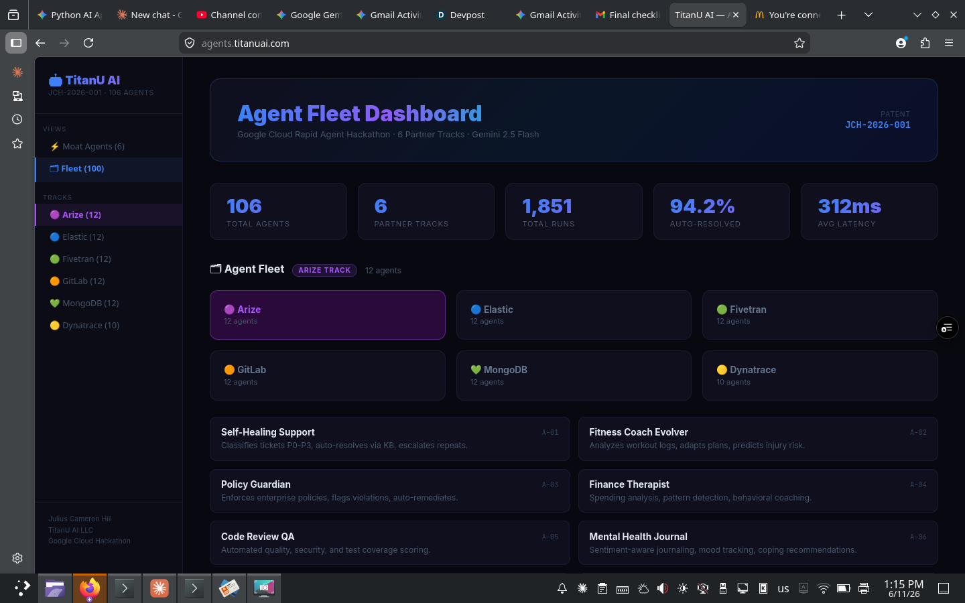Click the GitLab 12 agents track card
The image size is (965, 603).
click(328, 376)
